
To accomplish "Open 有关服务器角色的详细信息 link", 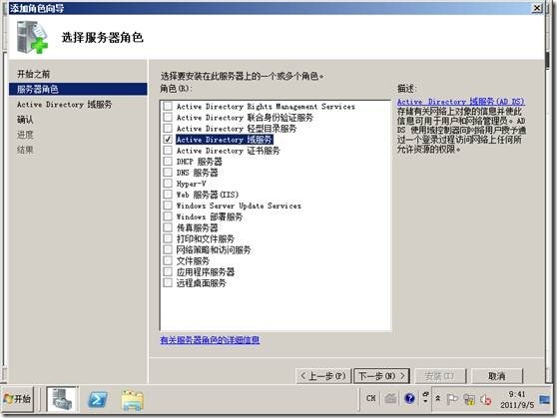I will (x=210, y=340).
